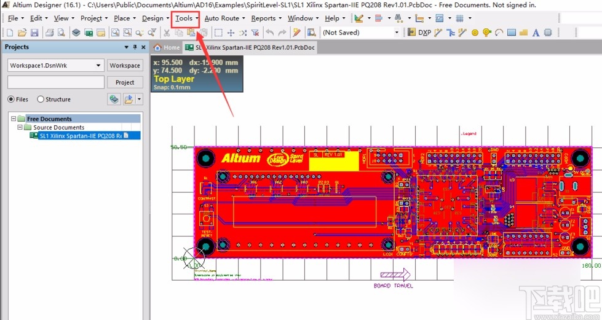Click the Zoom on selected objects icon
This screenshot has height=320, width=602.
[x=140, y=33]
